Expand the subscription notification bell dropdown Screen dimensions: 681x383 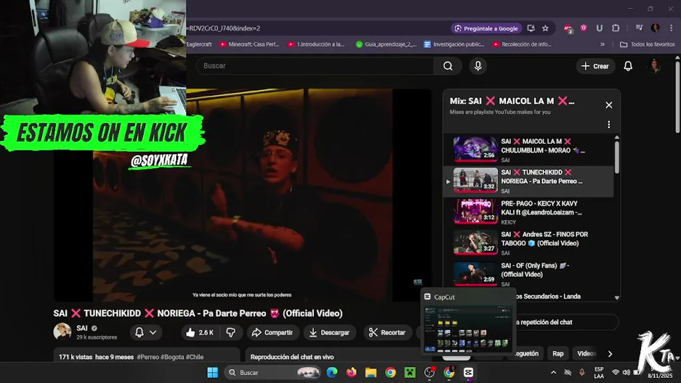[146, 332]
